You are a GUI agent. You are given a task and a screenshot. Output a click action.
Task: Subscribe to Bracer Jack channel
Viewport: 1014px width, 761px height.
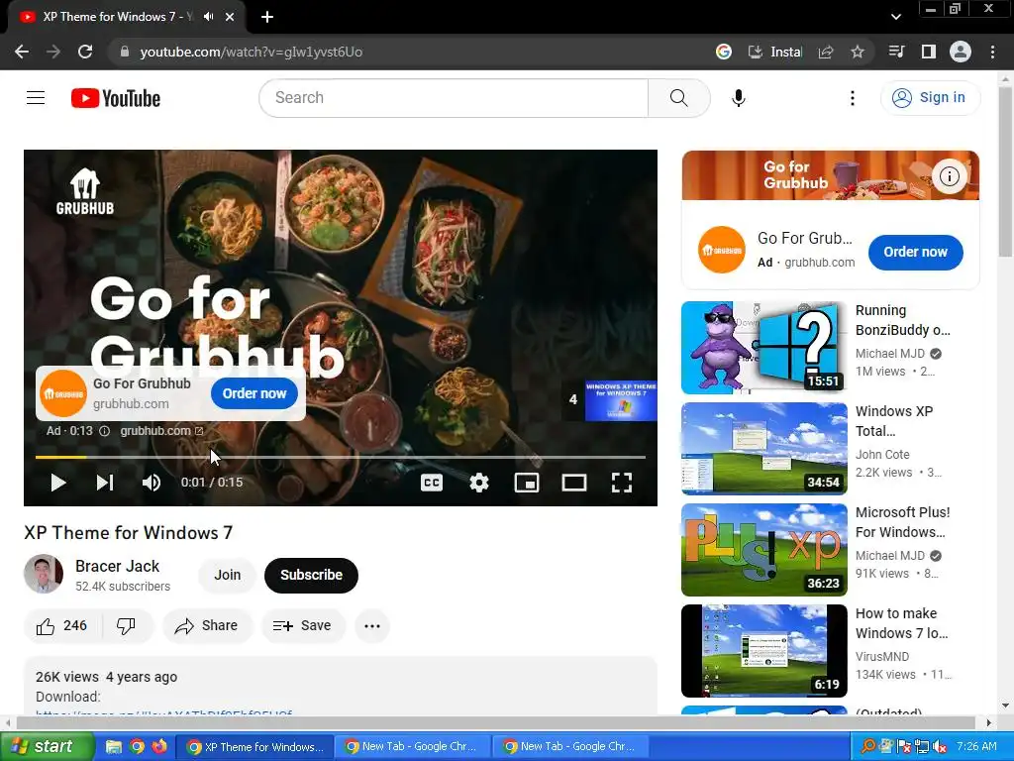coord(311,576)
